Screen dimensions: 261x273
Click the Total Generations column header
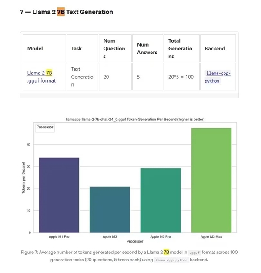[181, 48]
